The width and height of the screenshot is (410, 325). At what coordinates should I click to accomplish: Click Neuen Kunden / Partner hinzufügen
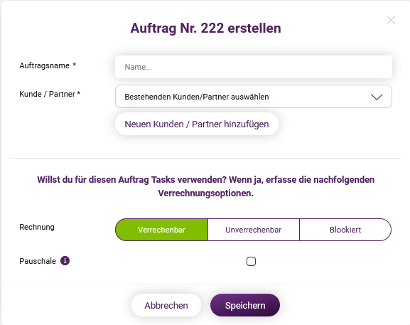click(x=197, y=124)
